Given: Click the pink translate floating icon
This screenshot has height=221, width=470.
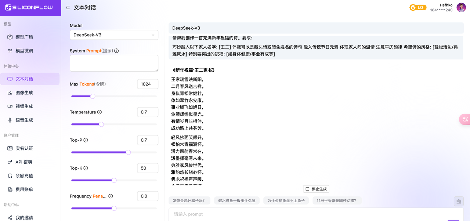Looking at the screenshot, I should pos(465,119).
